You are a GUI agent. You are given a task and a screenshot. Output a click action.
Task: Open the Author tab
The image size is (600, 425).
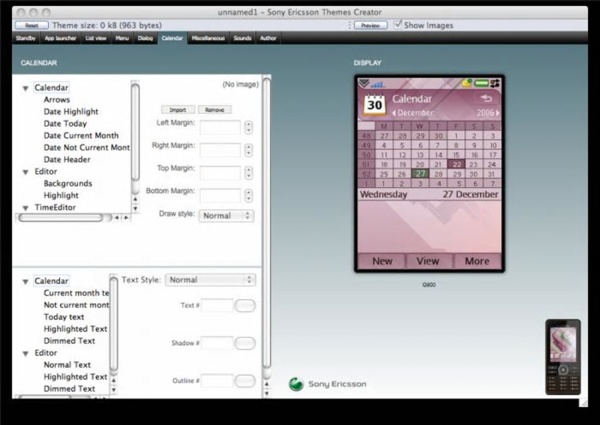(x=268, y=38)
